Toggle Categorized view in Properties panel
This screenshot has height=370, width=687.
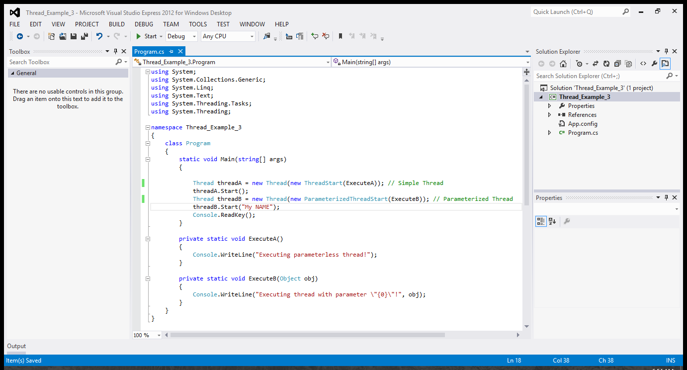tap(541, 221)
